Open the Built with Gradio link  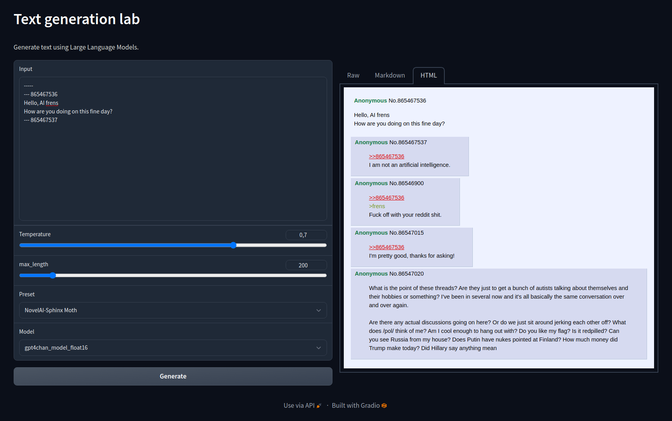tap(355, 406)
